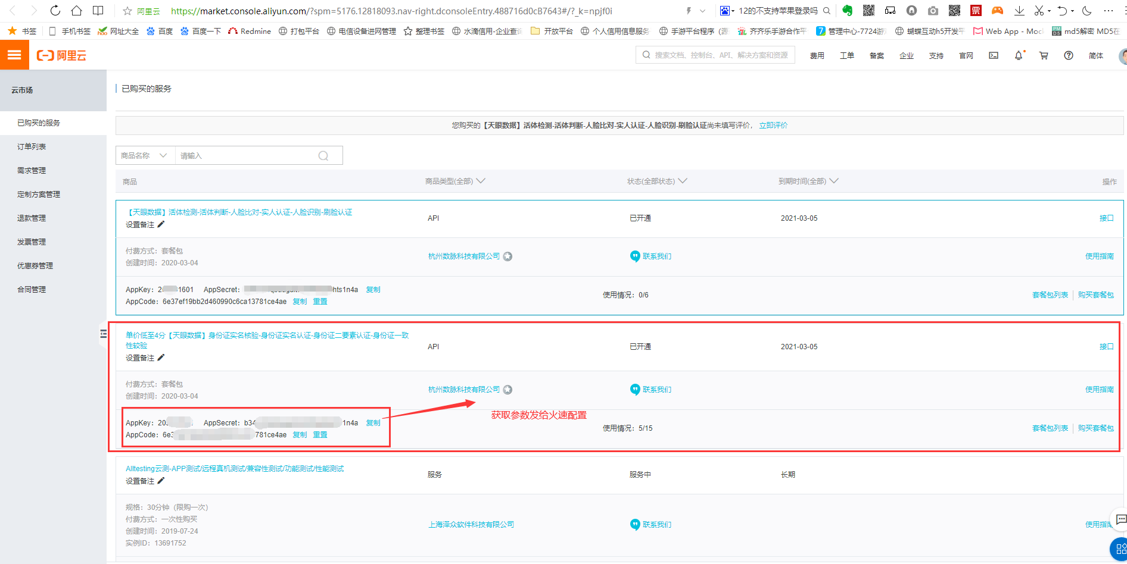The height and width of the screenshot is (564, 1127).
Task: Click 联系我们 chat icon in first service
Action: pyautogui.click(x=635, y=256)
